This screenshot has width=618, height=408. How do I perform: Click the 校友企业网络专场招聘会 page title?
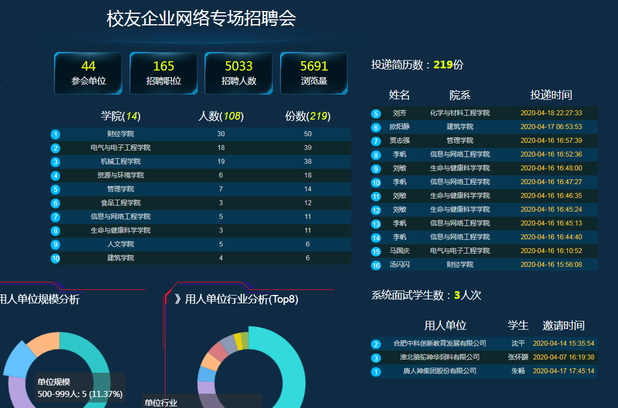(201, 19)
